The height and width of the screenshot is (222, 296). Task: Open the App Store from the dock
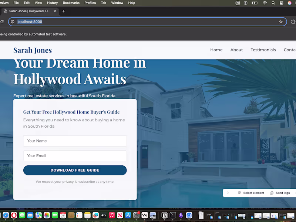(128, 215)
